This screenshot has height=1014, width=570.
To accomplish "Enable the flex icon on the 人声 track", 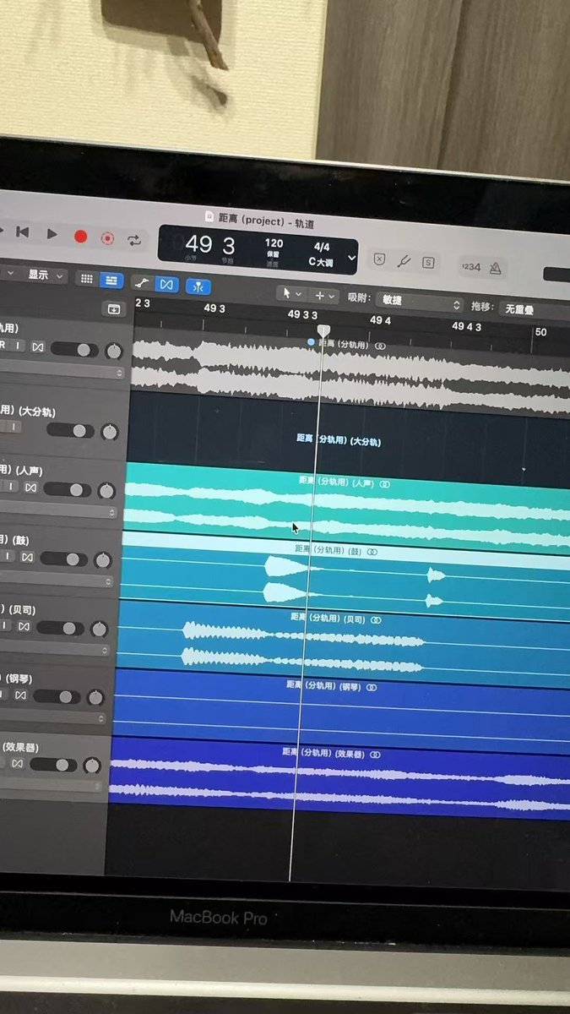I will (x=30, y=488).
